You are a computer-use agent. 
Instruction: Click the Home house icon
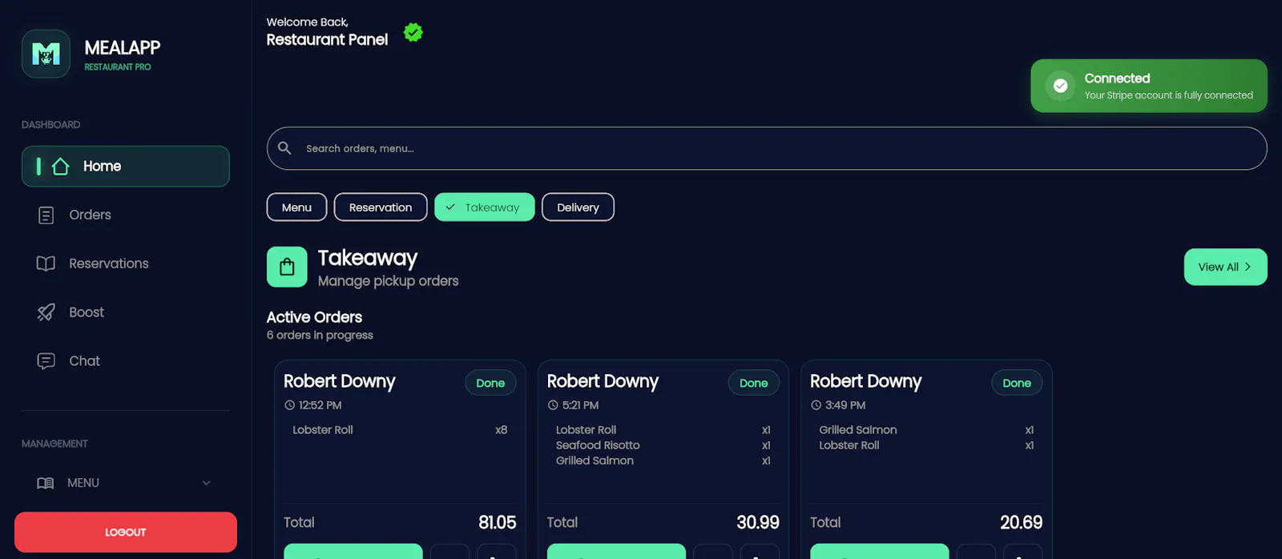pyautogui.click(x=61, y=167)
